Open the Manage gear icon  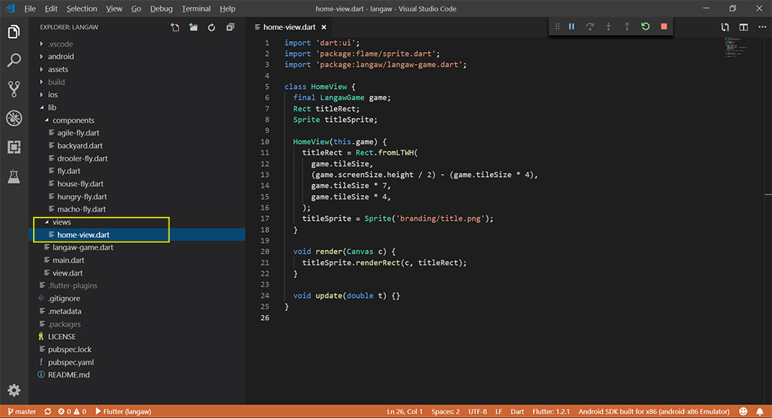click(14, 390)
